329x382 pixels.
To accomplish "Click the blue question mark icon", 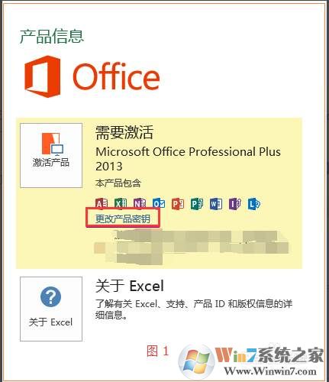I will click(x=51, y=297).
